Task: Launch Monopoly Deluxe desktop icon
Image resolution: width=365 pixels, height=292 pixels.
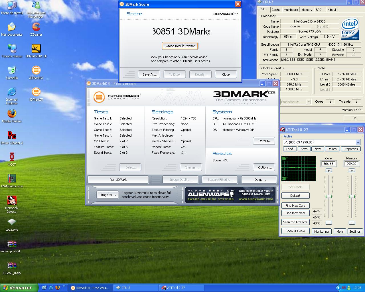Action: click(x=12, y=204)
